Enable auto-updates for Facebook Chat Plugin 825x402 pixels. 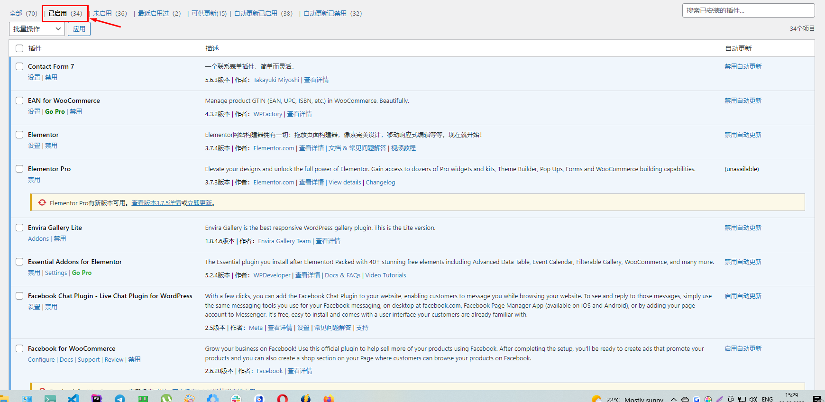coord(743,296)
